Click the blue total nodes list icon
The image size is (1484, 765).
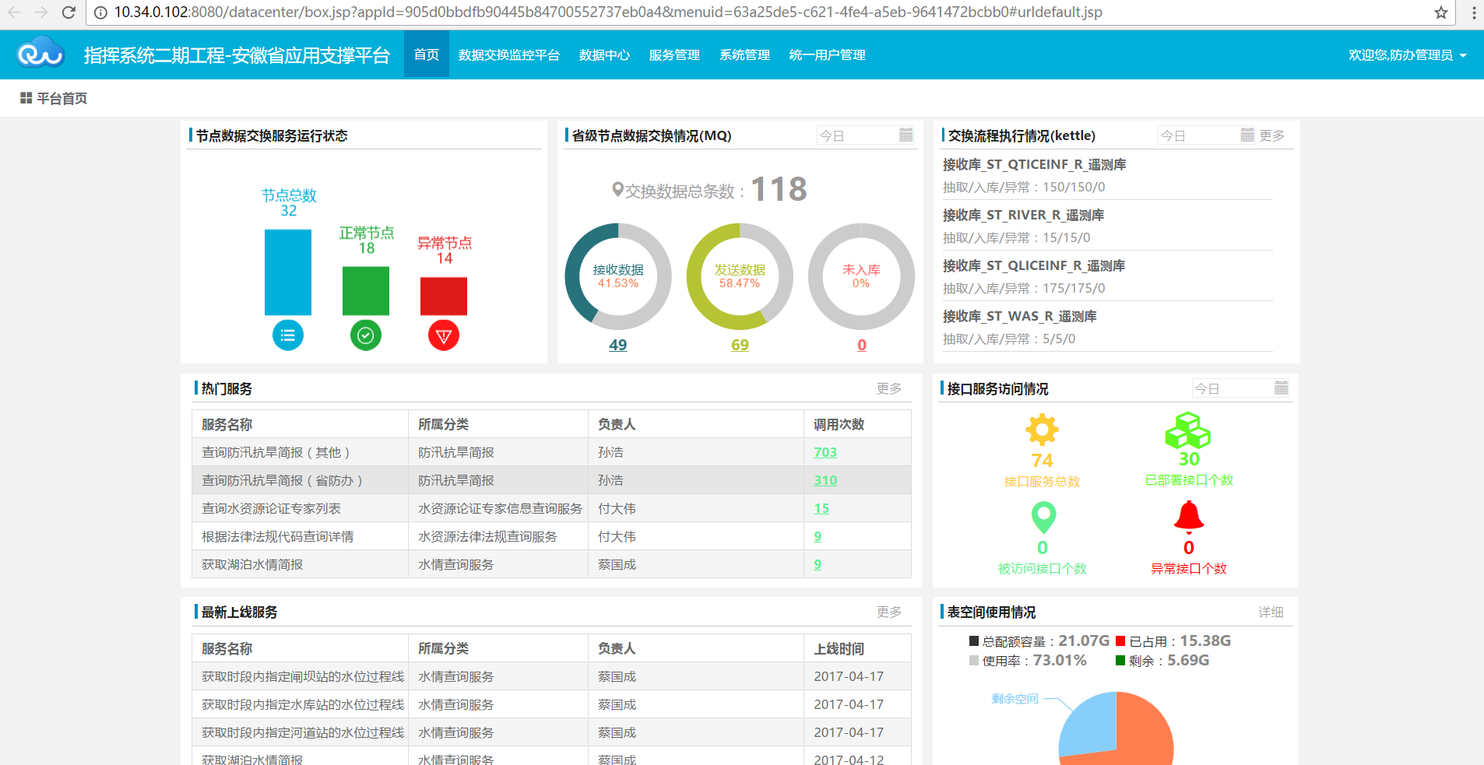click(288, 335)
